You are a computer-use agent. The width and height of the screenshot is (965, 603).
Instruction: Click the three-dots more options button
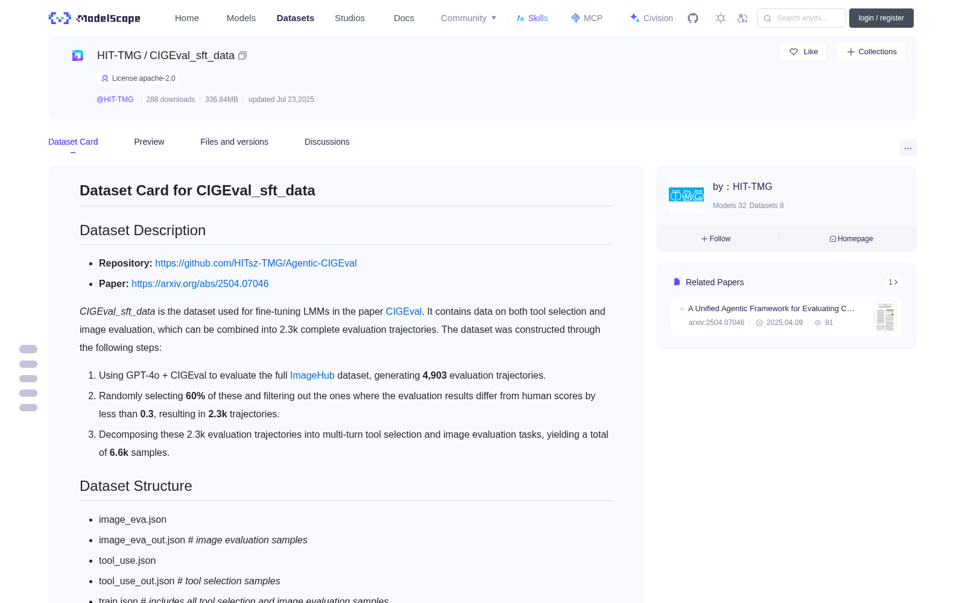click(908, 148)
